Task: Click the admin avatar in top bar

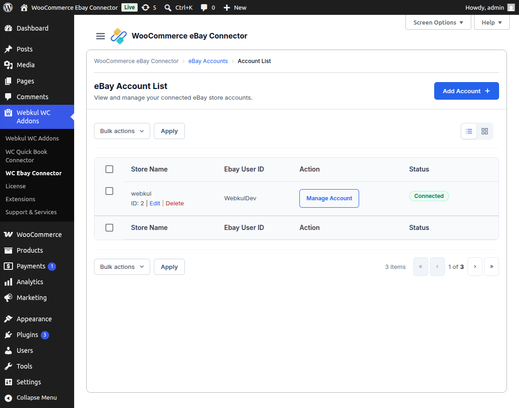Action: [512, 7]
